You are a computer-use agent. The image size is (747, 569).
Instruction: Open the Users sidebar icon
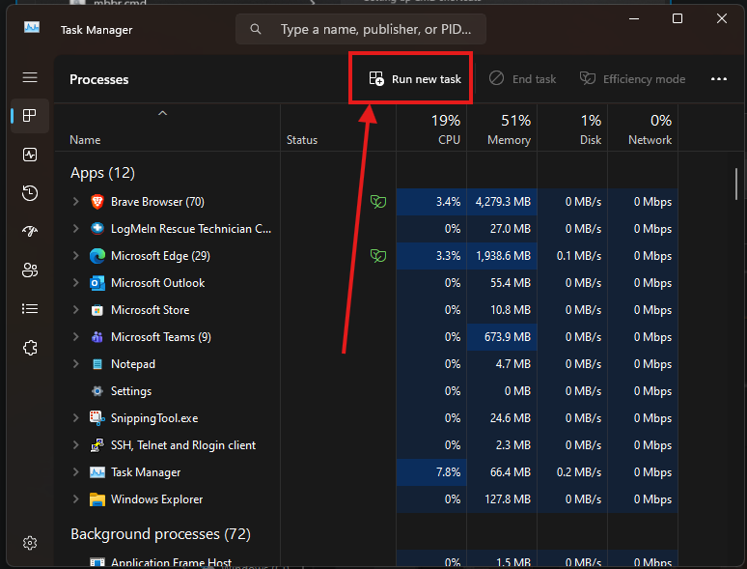tap(30, 270)
